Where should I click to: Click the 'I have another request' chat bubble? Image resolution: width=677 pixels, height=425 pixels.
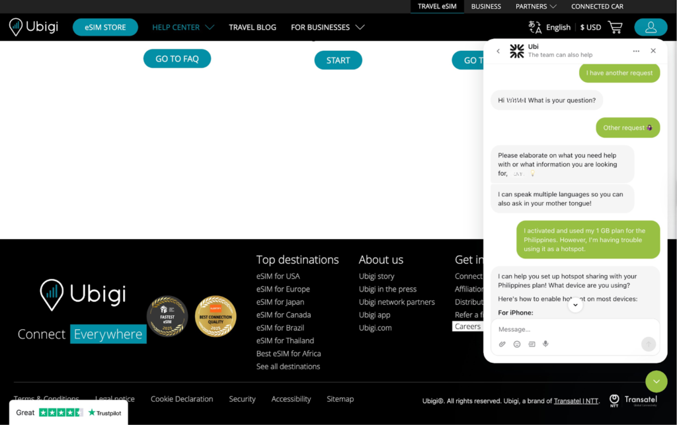coord(619,73)
